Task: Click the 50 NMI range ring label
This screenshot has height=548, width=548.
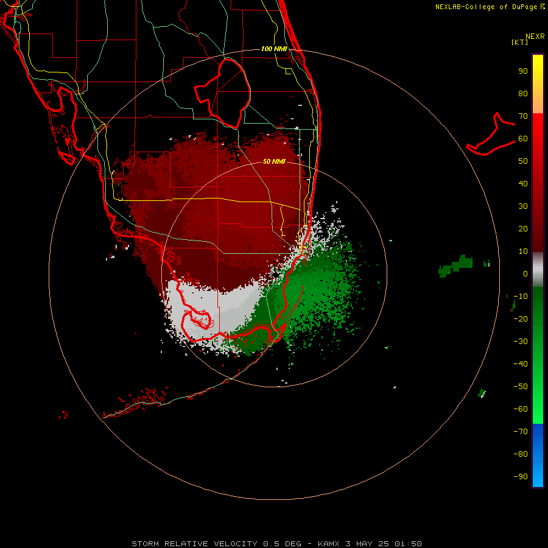Action: 274,161
